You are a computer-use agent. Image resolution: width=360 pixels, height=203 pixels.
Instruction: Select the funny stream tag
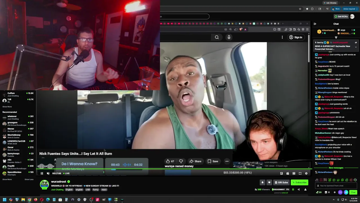point(96,189)
